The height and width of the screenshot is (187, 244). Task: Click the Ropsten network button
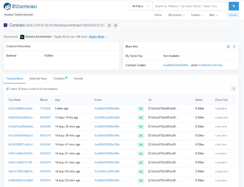[232, 15]
